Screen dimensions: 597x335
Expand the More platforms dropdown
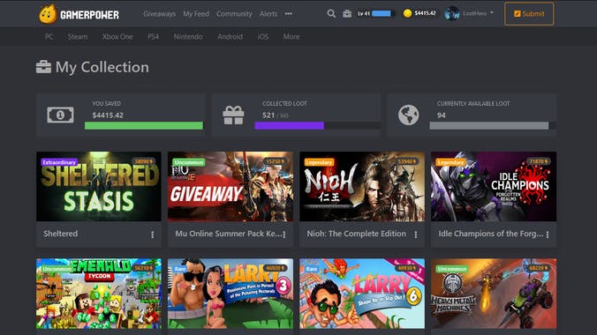pyautogui.click(x=291, y=36)
